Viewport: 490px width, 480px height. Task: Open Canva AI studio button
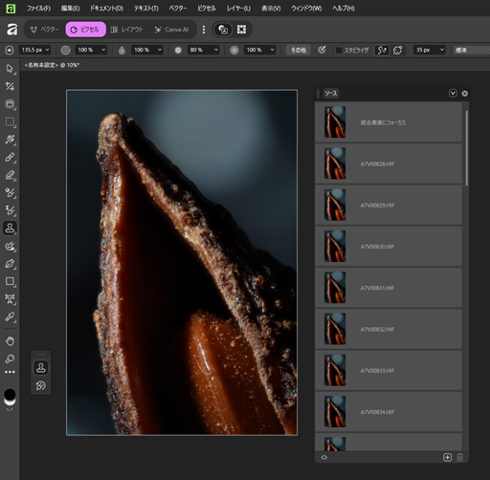(171, 30)
